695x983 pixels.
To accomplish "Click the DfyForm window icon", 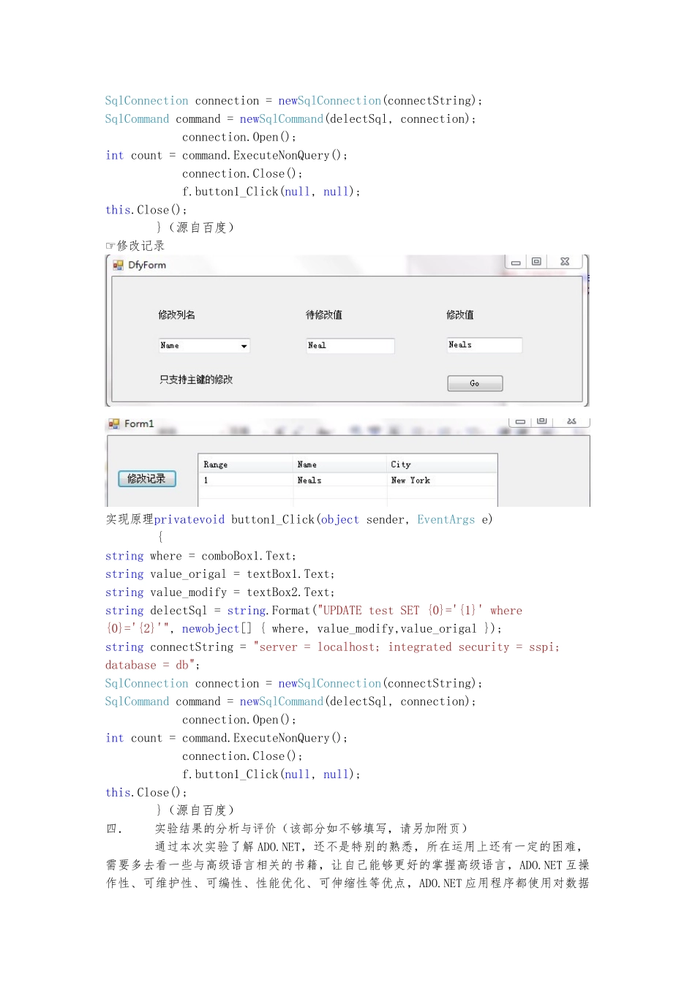I will 118,265.
